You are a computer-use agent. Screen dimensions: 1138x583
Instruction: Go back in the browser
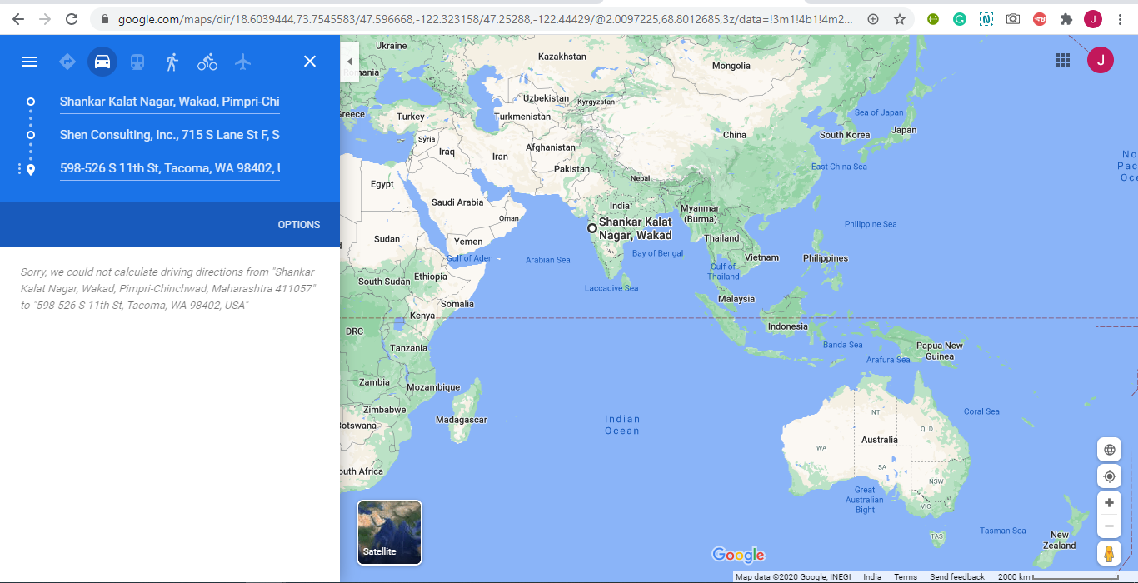click(18, 19)
